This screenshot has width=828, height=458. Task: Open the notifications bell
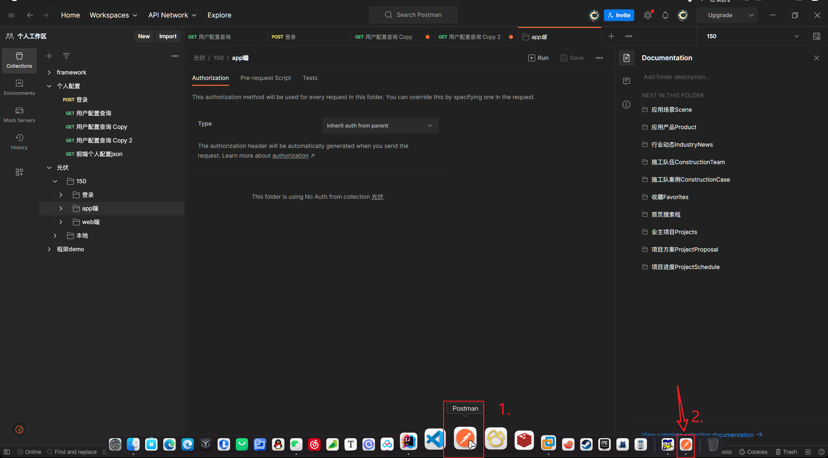tap(665, 15)
